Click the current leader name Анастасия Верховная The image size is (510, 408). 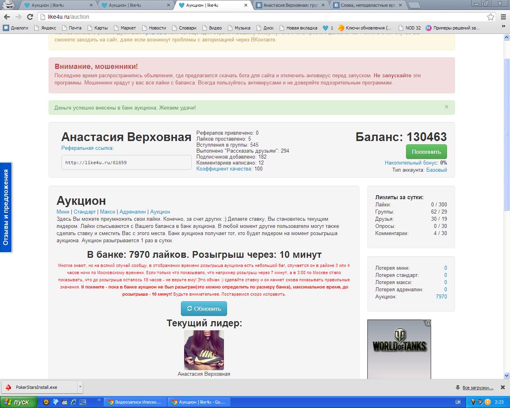pos(204,374)
